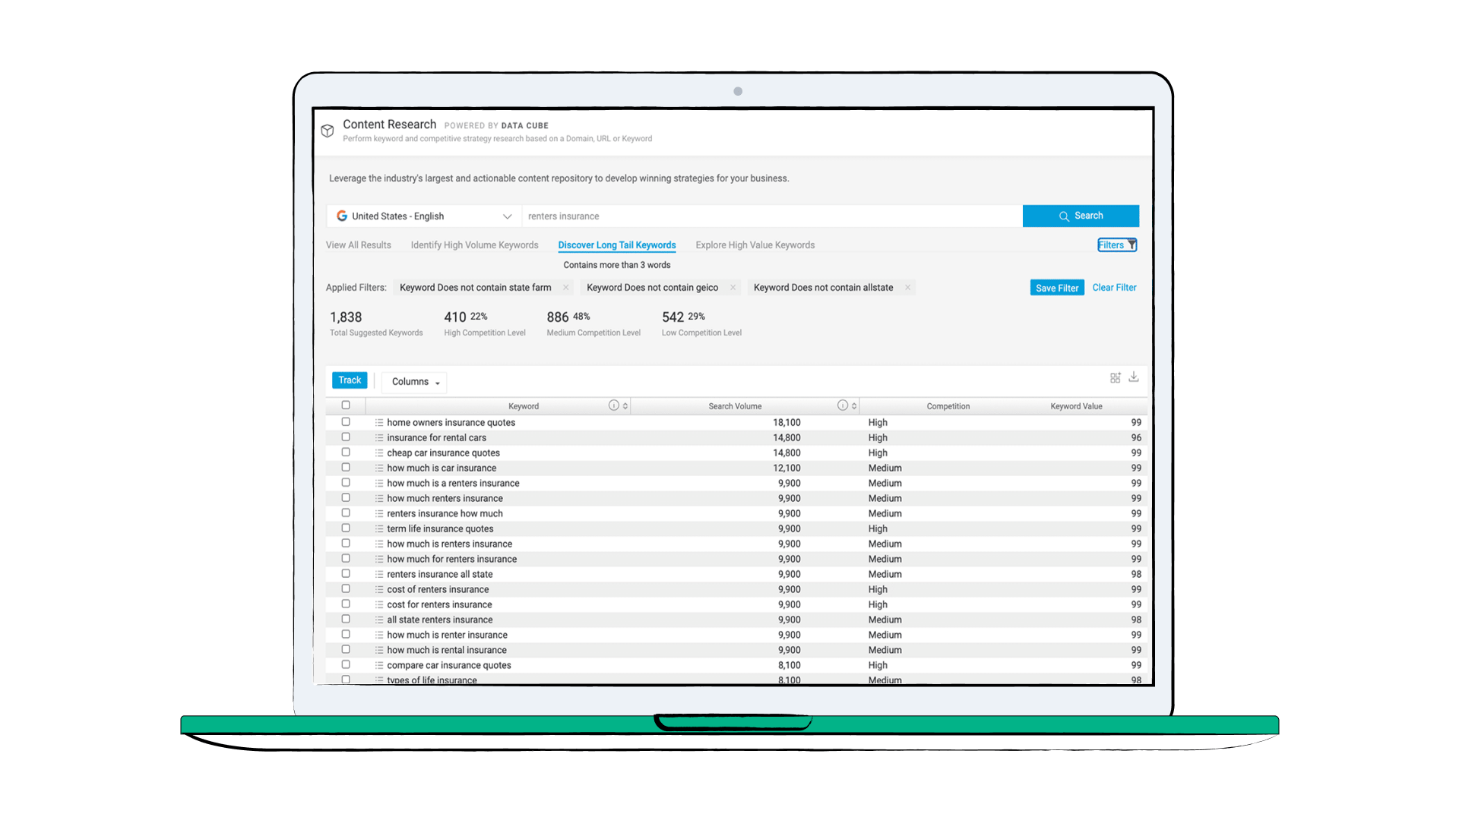Click the sort icon on Search Volume column
This screenshot has height=820, width=1459.
point(853,405)
